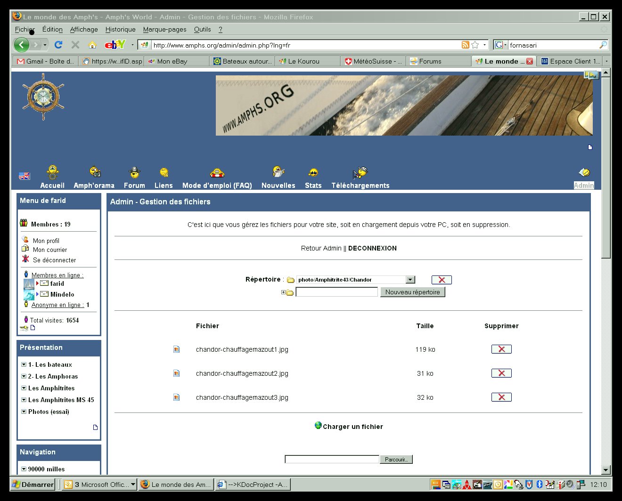Screen dimensions: 622x501
Task: Click the new directory name input field
Action: (336, 292)
